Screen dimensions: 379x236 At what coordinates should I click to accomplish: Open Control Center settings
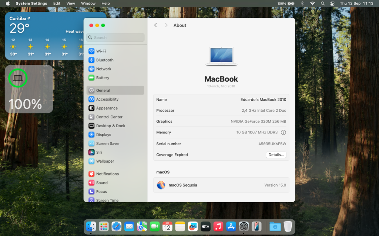tap(109, 117)
